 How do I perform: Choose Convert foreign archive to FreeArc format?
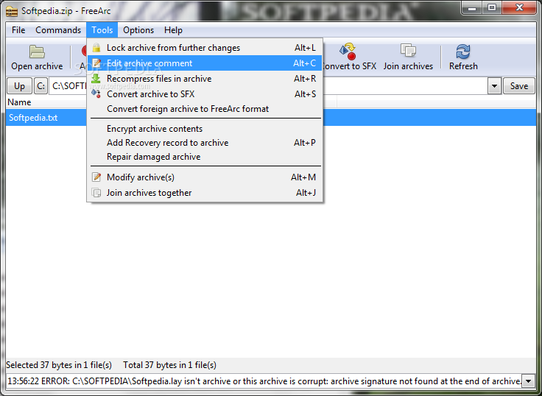click(x=205, y=109)
